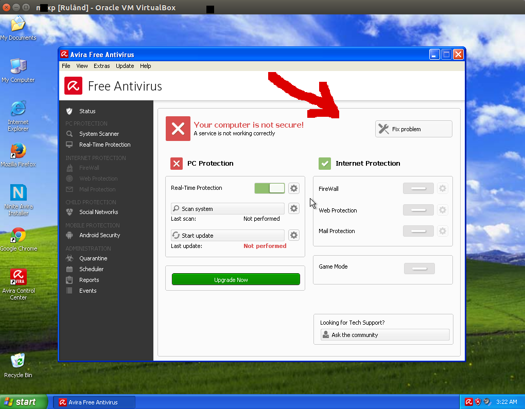
Task: Toggle the Game Mode switch
Action: [419, 269]
